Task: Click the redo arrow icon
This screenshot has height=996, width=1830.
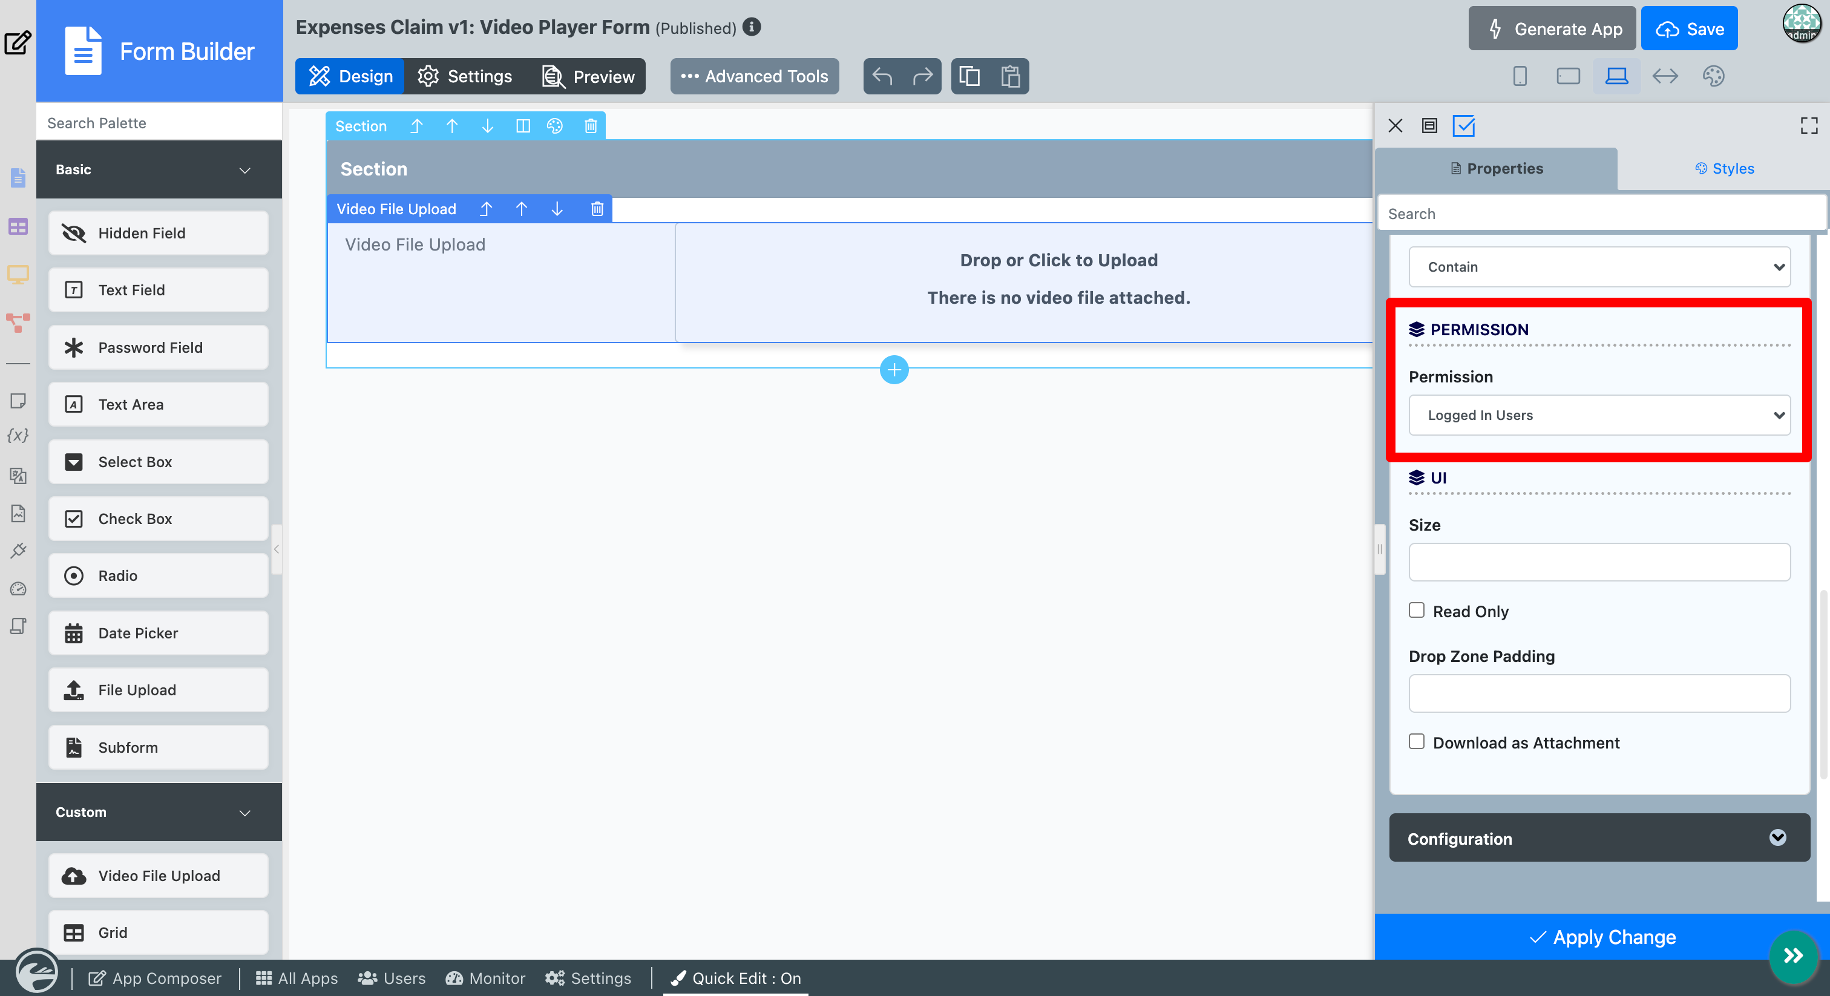Action: click(x=922, y=76)
